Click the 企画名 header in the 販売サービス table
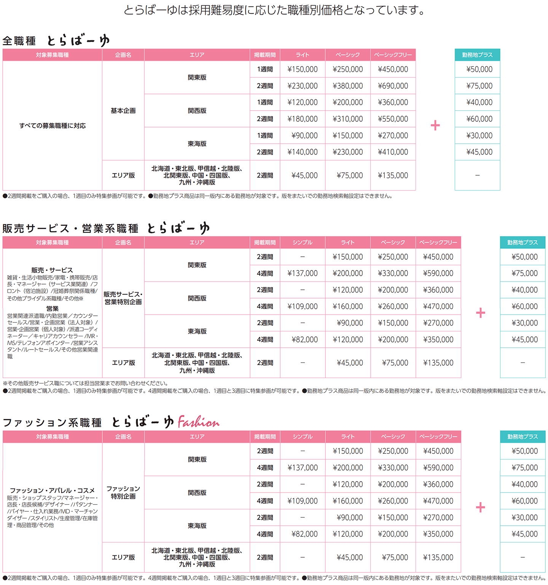The image size is (548, 585). pyautogui.click(x=123, y=242)
